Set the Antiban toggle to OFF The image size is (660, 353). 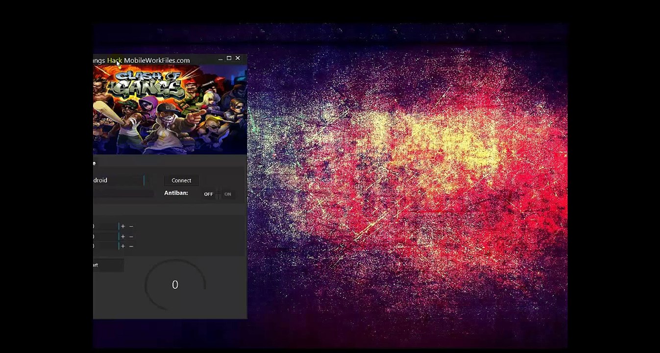[x=209, y=194]
